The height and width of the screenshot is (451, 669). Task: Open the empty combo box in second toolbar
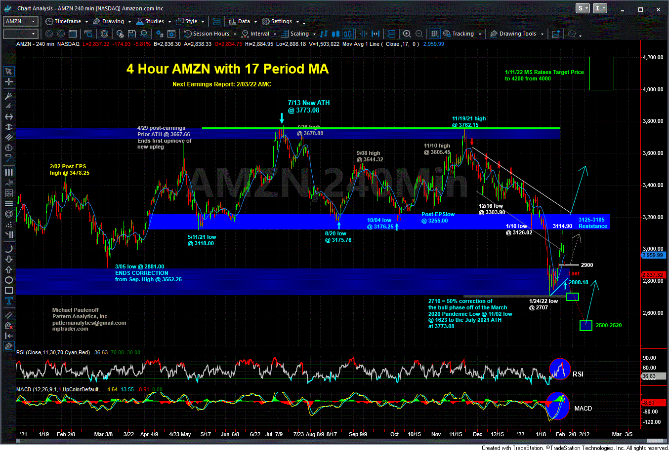click(x=21, y=34)
